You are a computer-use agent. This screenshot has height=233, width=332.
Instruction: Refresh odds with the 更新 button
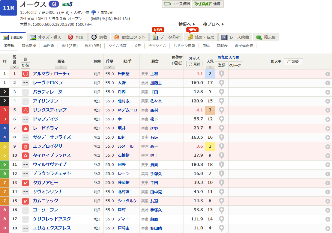(x=194, y=64)
